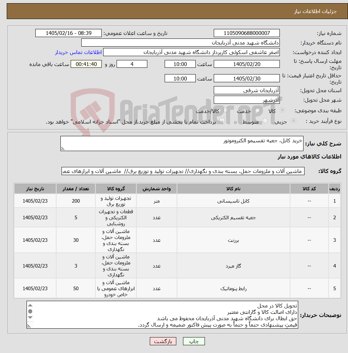Image resolution: width=348 pixels, height=353 pixels.
Task: Click the واحد شمارش column header
Action: (157, 189)
